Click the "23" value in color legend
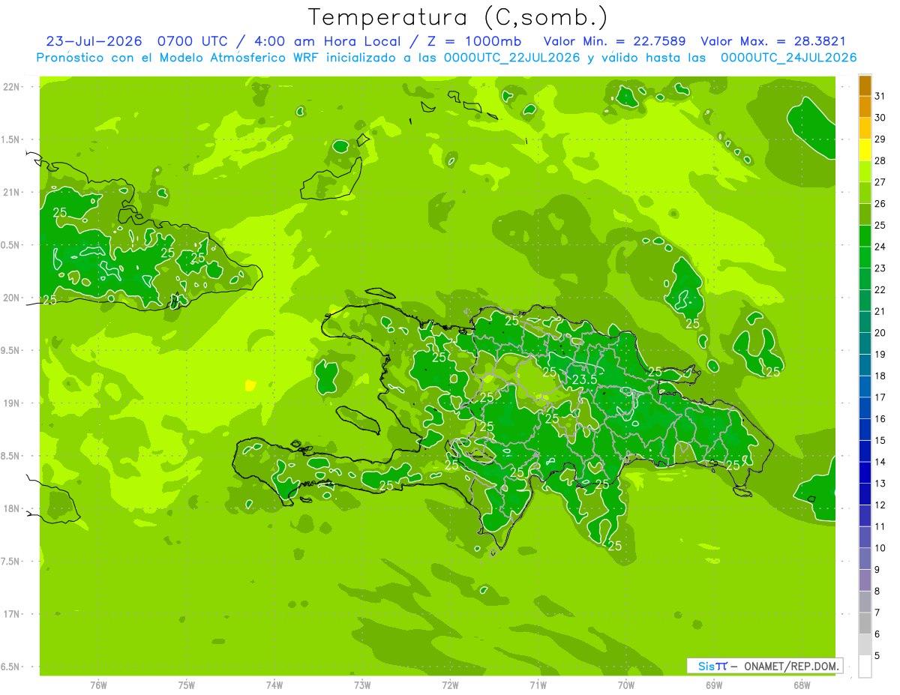 tap(880, 268)
